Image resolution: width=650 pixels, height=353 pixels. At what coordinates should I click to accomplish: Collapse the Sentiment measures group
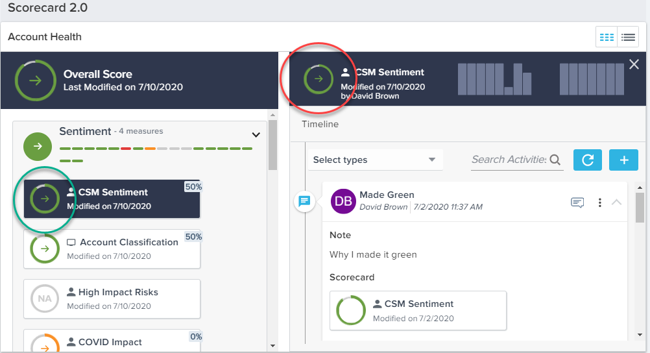tap(256, 135)
